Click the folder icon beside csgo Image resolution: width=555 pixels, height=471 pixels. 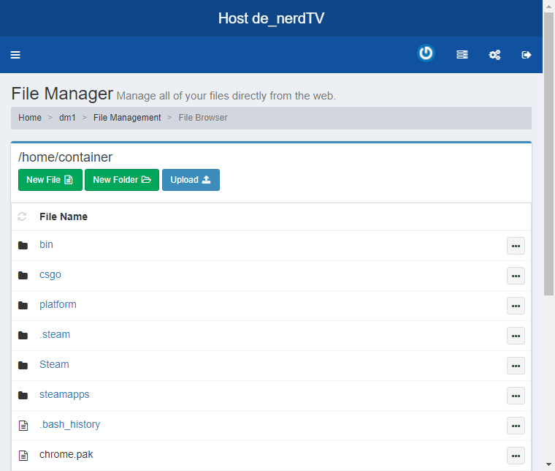tap(23, 275)
